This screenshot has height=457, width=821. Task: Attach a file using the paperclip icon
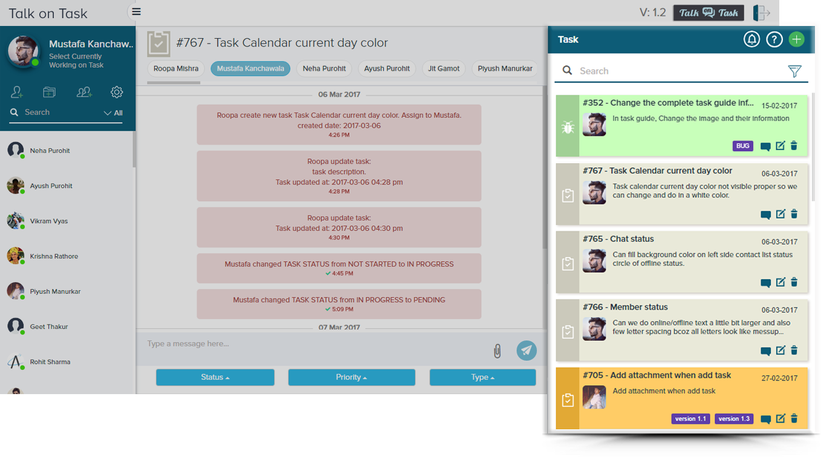(x=498, y=351)
